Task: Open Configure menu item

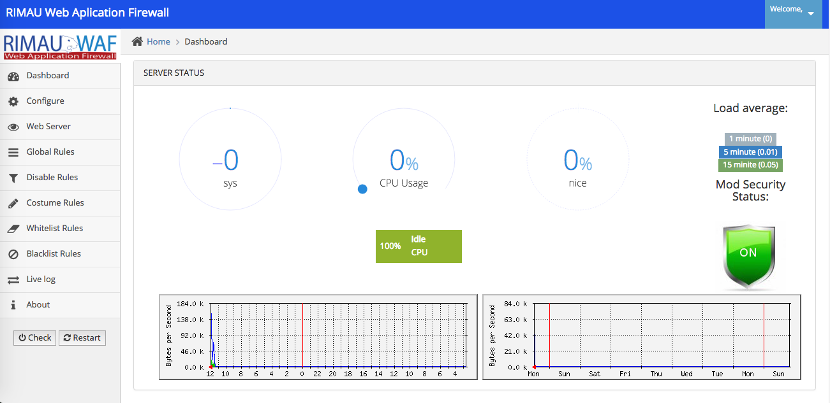Action: 60,101
